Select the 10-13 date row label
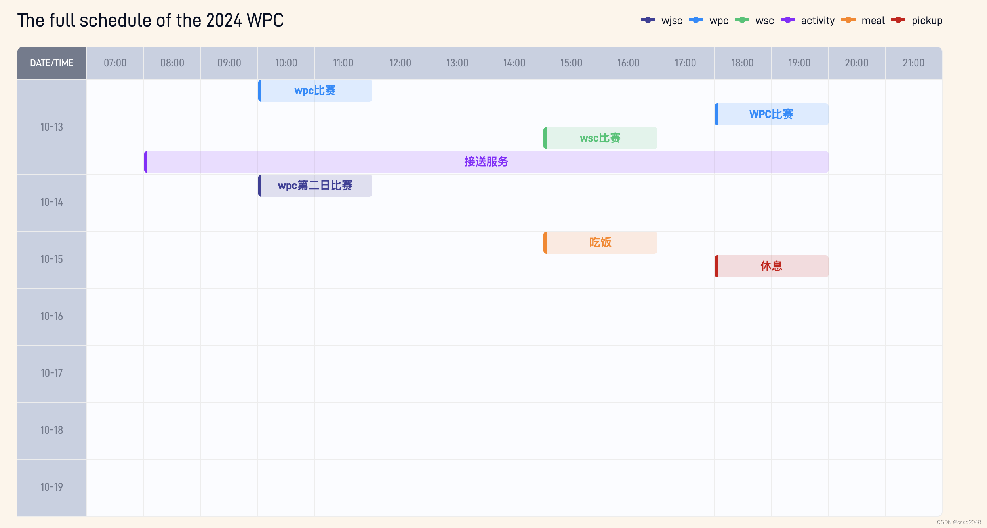 coord(52,127)
